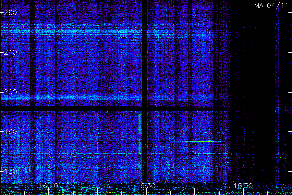Click the 16:50 time label
Screen dimensions: 292x195
coord(243,186)
